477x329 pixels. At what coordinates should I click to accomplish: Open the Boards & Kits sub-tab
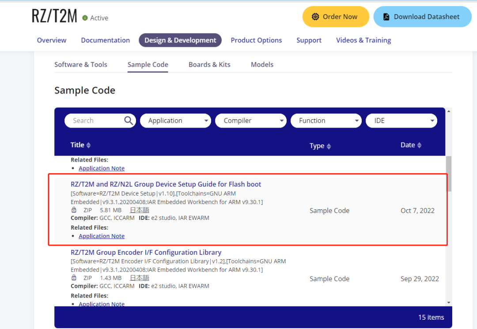tap(209, 64)
